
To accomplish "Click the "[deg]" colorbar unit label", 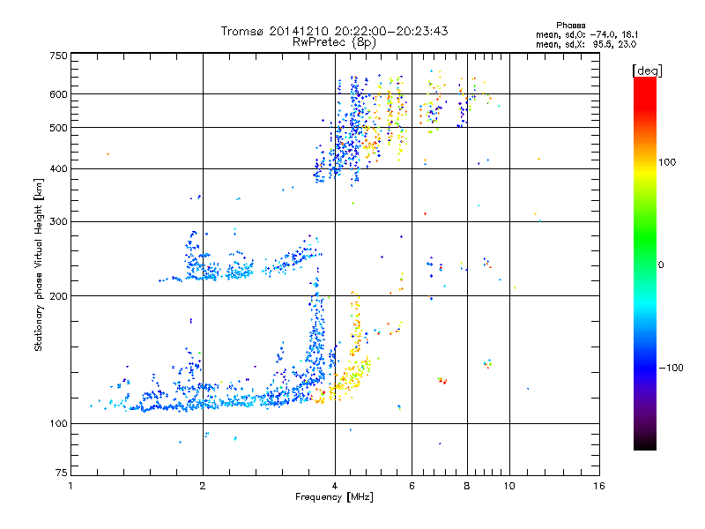I will click(x=647, y=71).
